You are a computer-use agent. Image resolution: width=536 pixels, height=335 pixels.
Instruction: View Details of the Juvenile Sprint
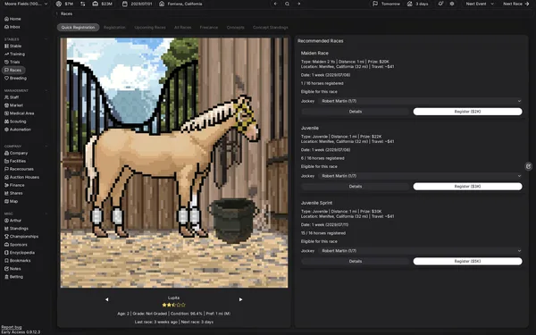[x=356, y=261]
